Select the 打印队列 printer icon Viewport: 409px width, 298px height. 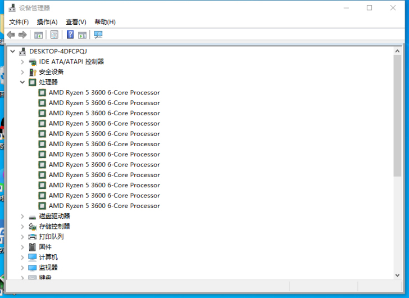click(x=33, y=237)
